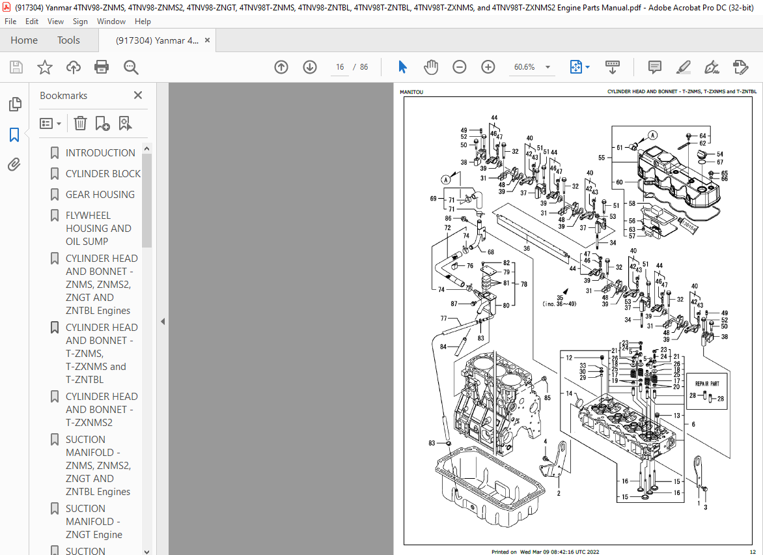This screenshot has height=555, width=763.
Task: Expand the fit page options dropdown arrow
Action: point(587,67)
